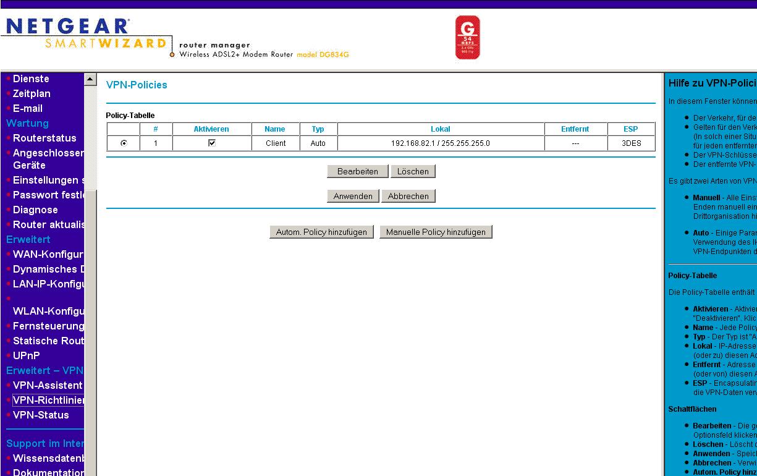This screenshot has width=757, height=476.
Task: Click the Aktivieren column header
Action: [211, 129]
